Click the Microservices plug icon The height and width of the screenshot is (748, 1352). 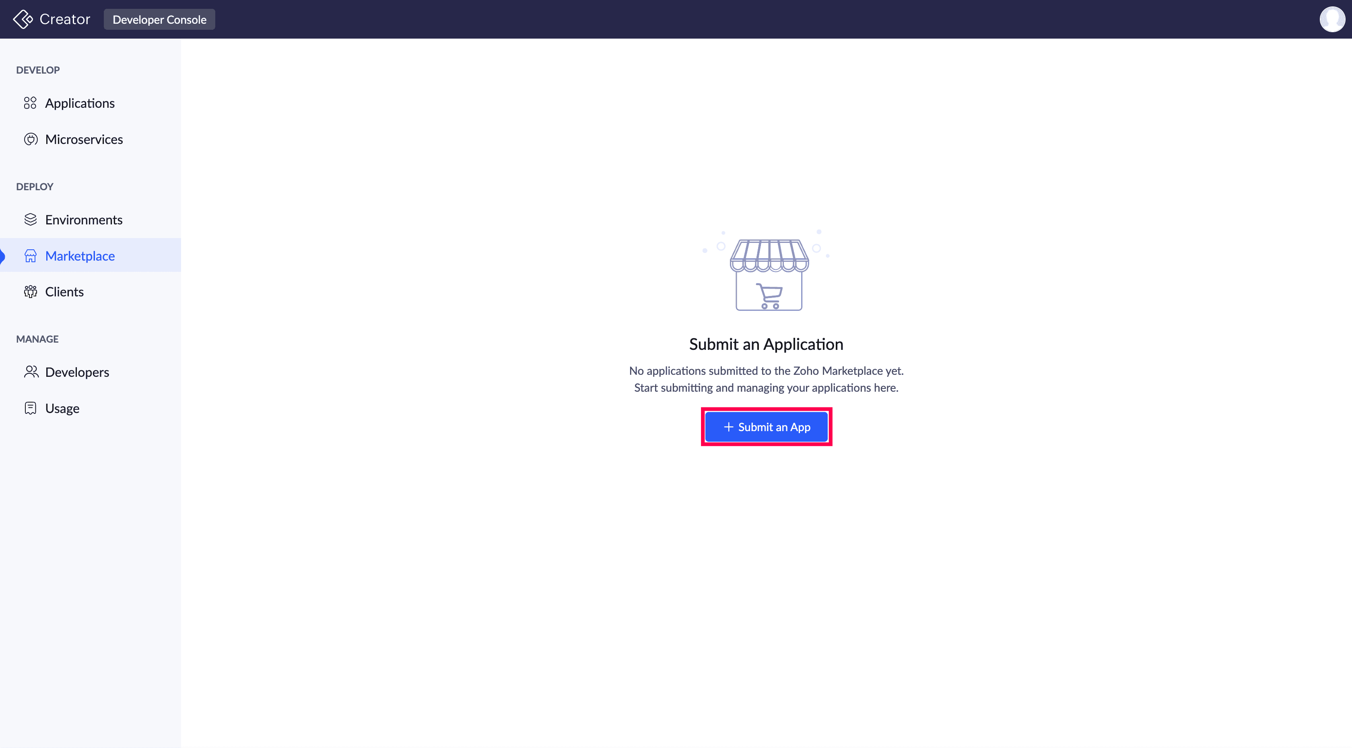pos(31,139)
